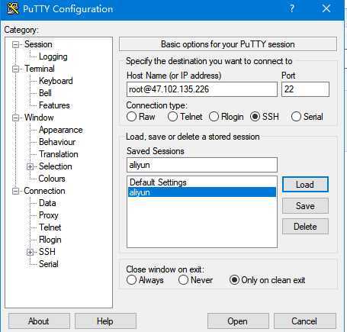
Task: Click the Open button to connect
Action: [238, 321]
